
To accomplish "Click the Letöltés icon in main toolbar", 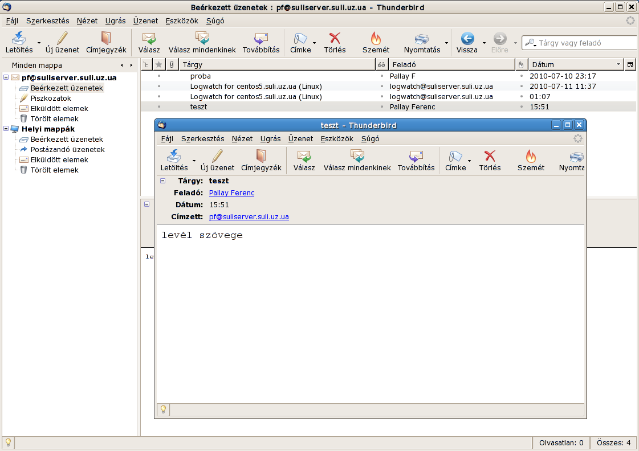I will 19,39.
